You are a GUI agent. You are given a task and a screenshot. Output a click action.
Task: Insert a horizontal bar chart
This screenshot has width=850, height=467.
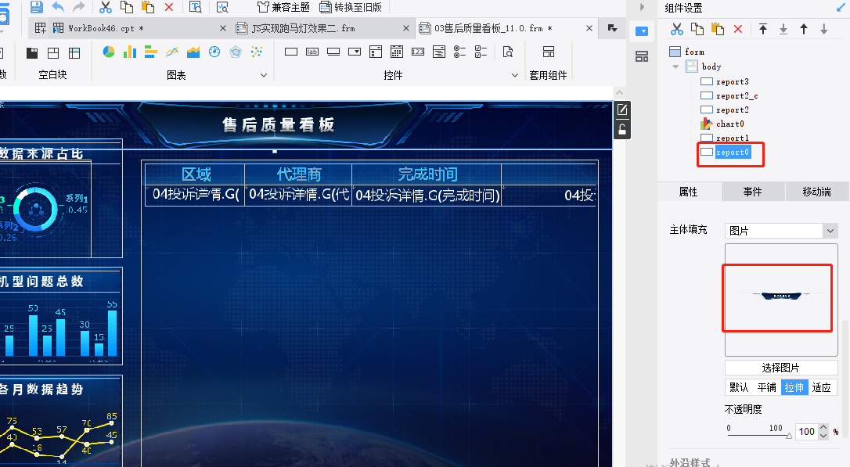pos(151,52)
